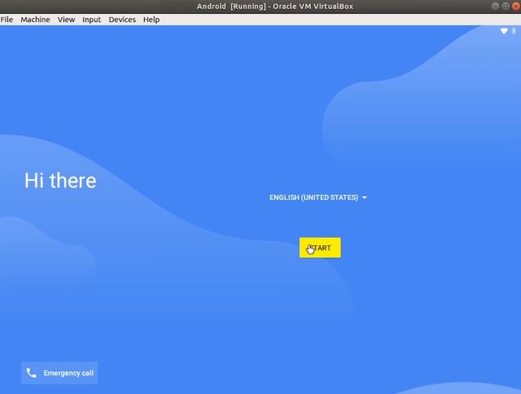Close the Android VM window
521x394 pixels.
(x=515, y=6)
